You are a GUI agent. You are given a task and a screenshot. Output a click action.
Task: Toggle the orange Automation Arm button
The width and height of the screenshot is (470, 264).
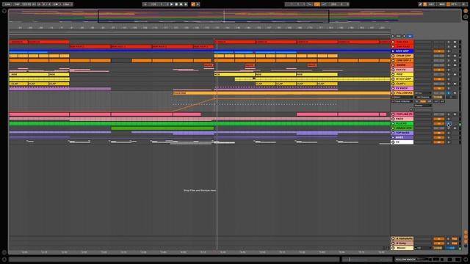(x=193, y=4)
